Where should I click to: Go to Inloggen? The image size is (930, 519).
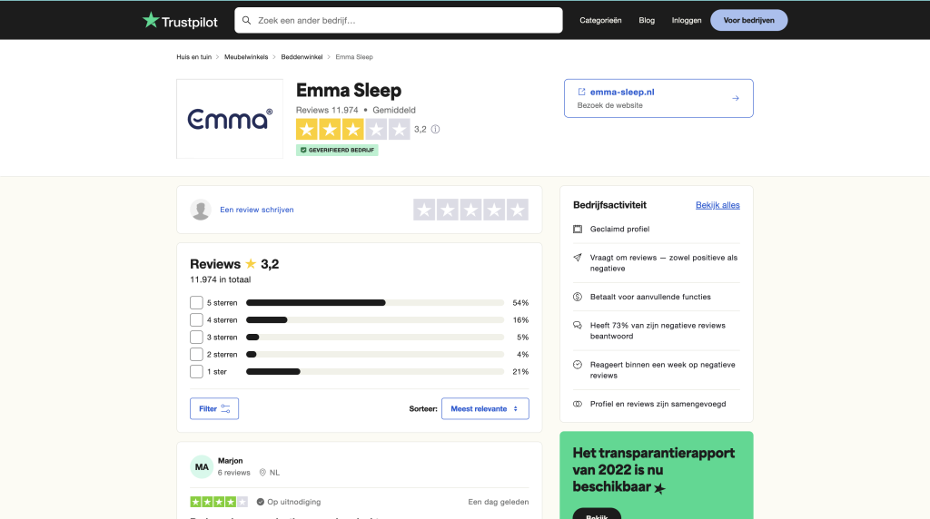click(x=687, y=20)
